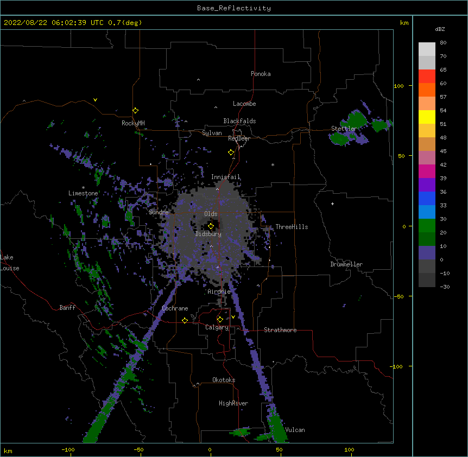Click the 80 value on the dBZ scale
468x457 pixels.
pos(443,43)
